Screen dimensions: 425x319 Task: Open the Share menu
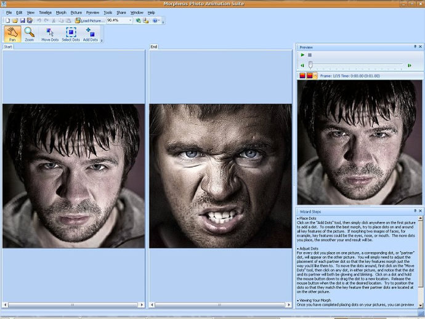coord(121,12)
